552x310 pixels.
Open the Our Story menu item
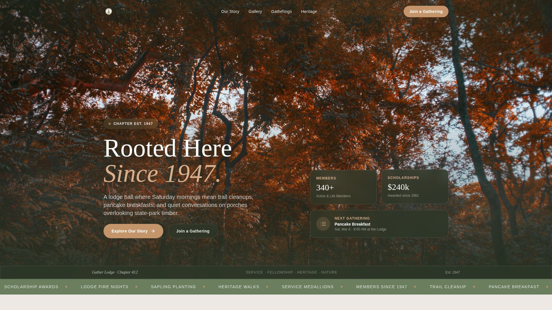[230, 11]
